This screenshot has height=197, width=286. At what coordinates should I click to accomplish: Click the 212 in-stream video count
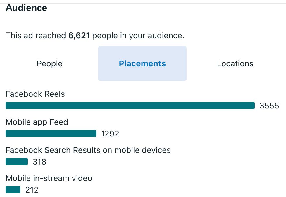[32, 190]
